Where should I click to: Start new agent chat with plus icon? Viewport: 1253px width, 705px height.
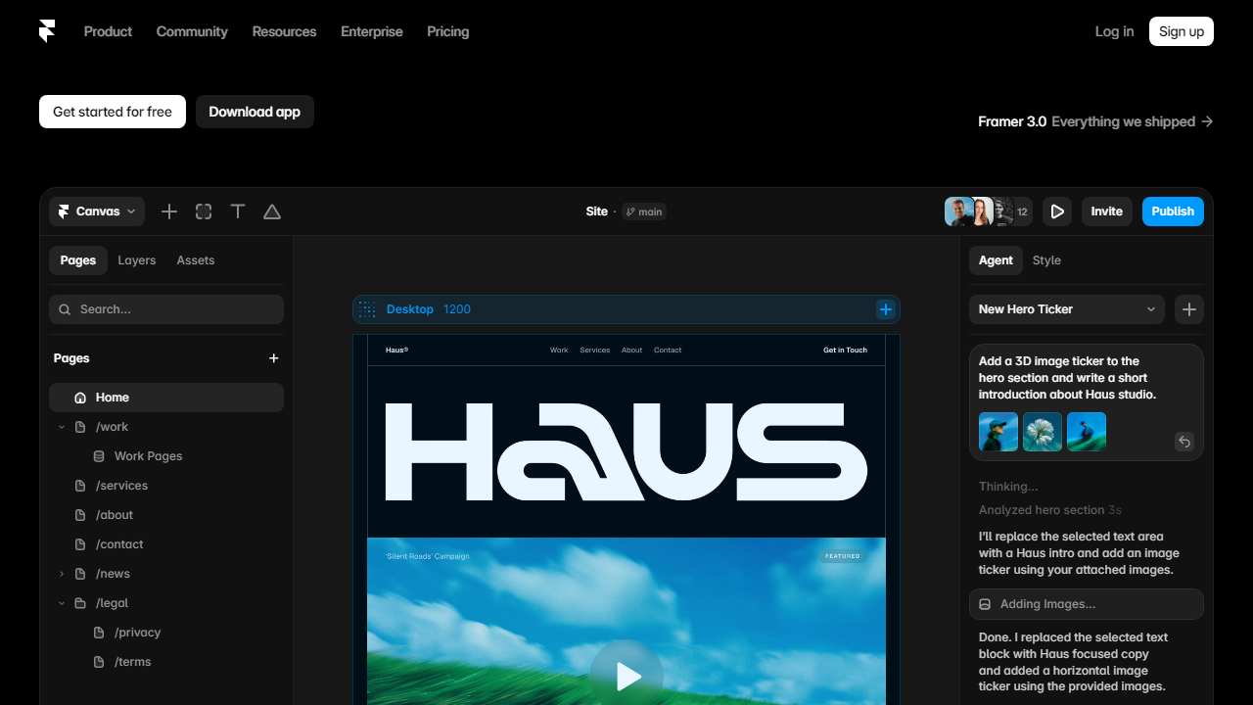pyautogui.click(x=1189, y=309)
